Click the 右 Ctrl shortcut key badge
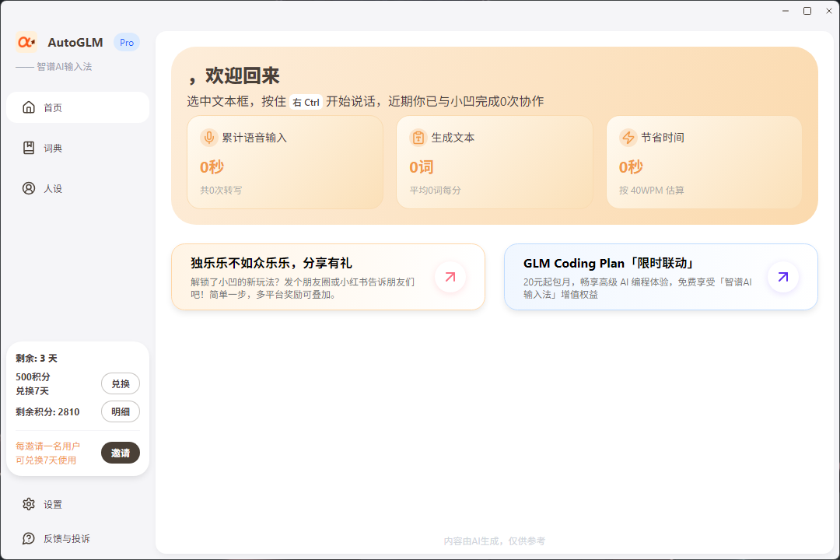The height and width of the screenshot is (560, 840). coord(306,102)
